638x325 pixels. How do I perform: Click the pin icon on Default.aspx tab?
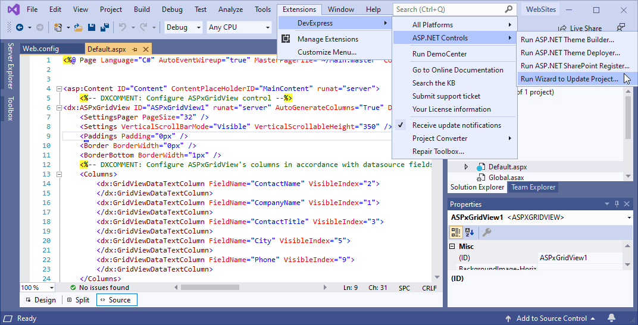point(135,49)
